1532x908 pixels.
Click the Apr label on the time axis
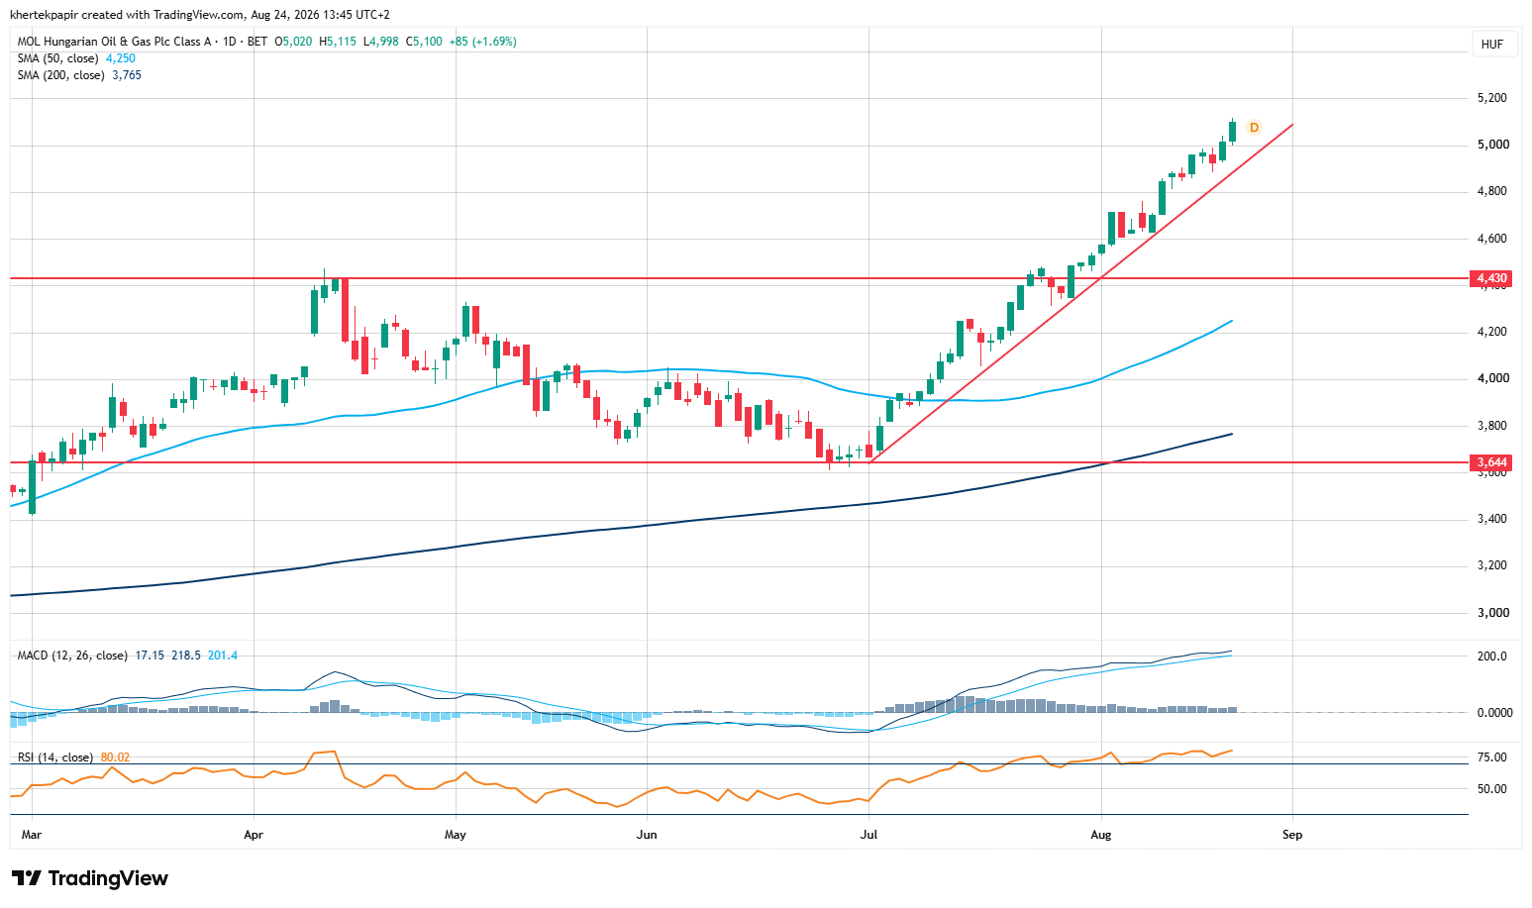coord(254,835)
